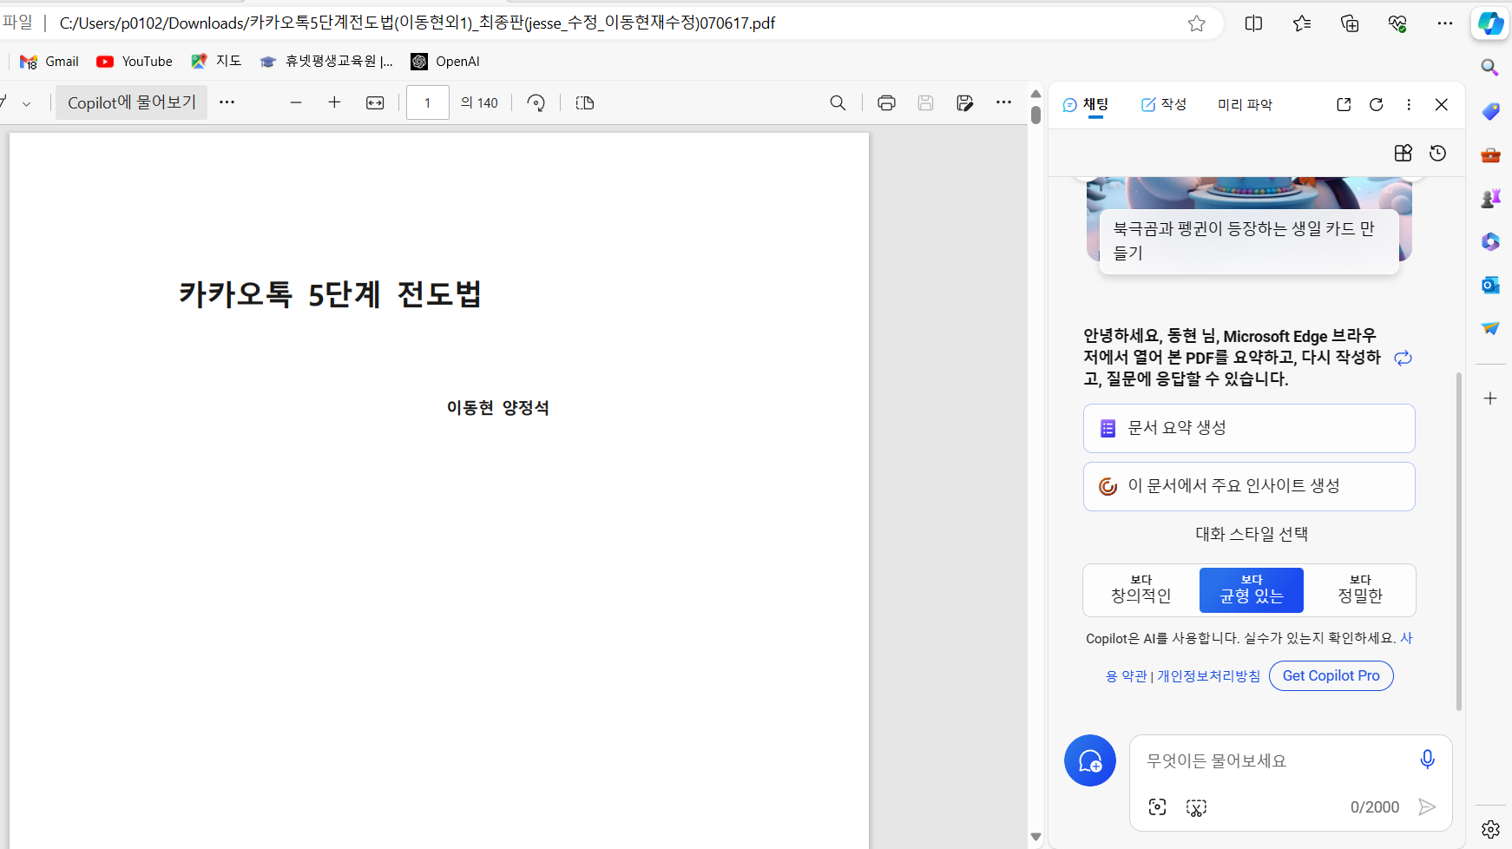The width and height of the screenshot is (1512, 849).
Task: Toggle page view layout icon
Action: click(585, 102)
